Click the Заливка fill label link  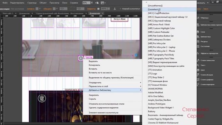(31, 9)
